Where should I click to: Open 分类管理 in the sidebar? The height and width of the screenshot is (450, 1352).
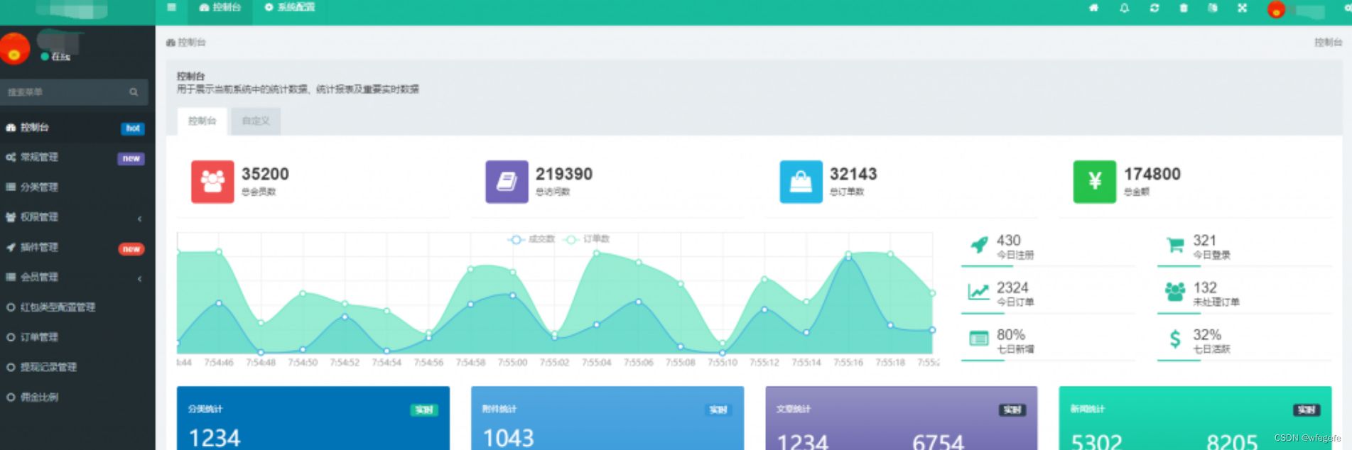(x=77, y=187)
